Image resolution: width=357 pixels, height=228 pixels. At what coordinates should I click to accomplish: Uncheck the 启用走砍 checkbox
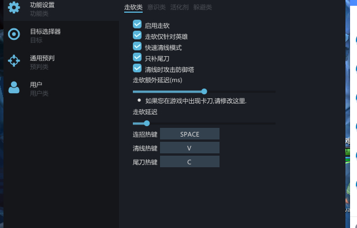(x=137, y=24)
